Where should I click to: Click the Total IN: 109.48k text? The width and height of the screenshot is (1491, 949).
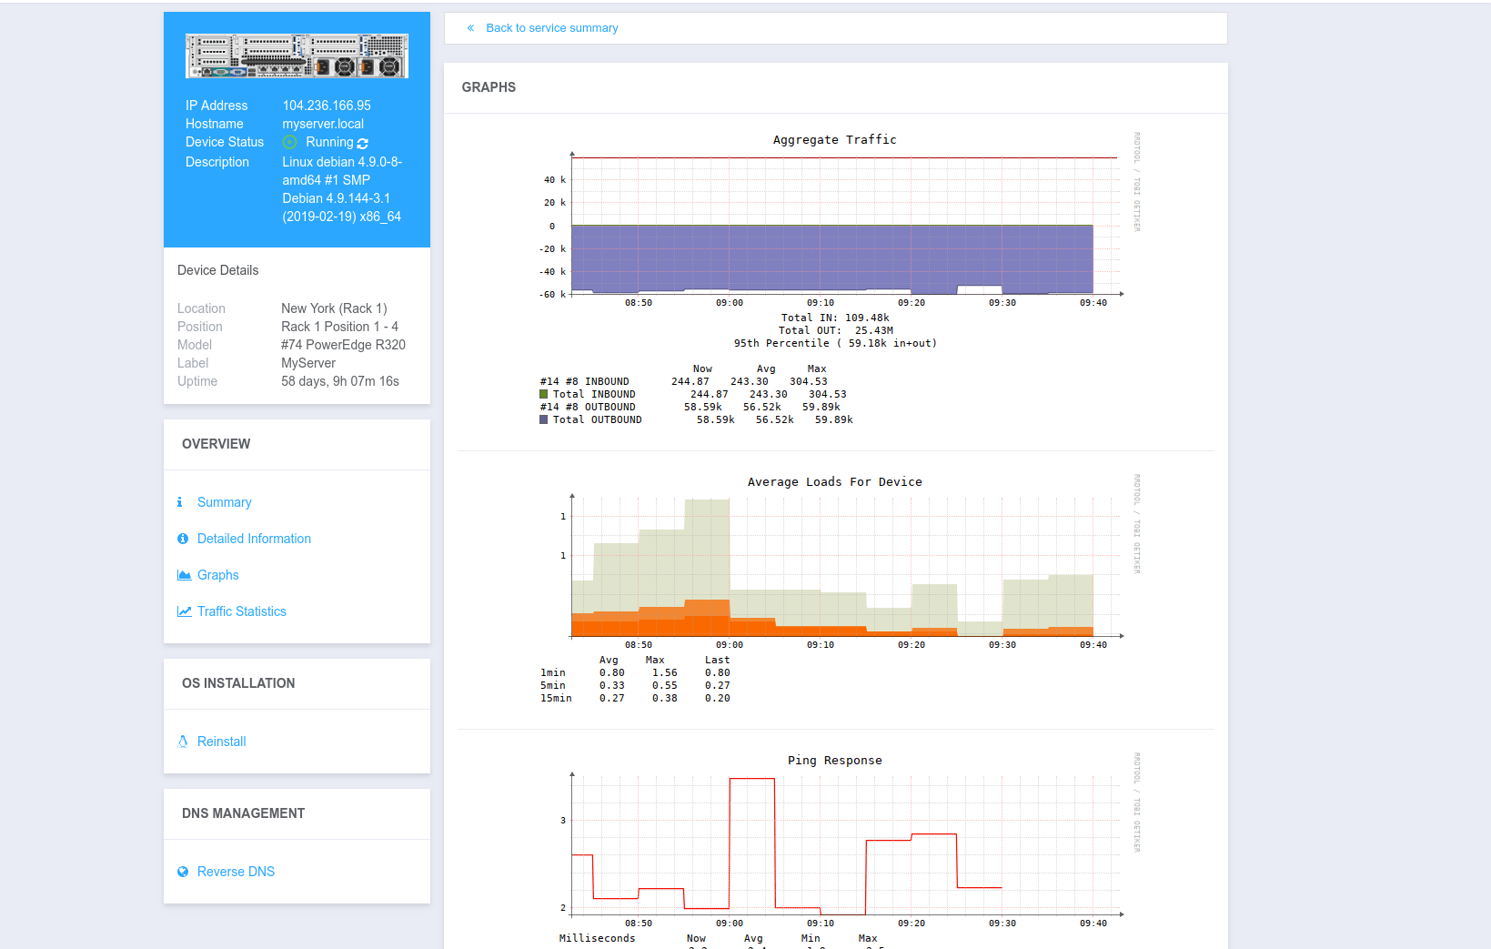[835, 318]
